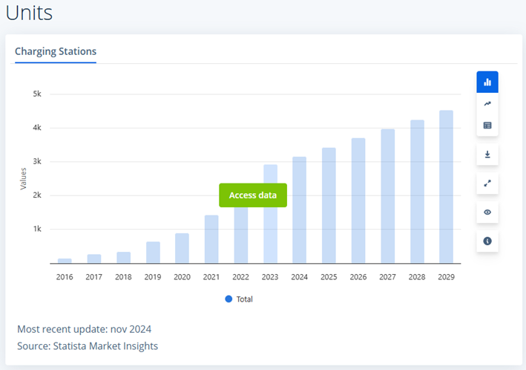Screen dimensions: 526x370
Task: Click the 2024 axis label
Action: [299, 277]
